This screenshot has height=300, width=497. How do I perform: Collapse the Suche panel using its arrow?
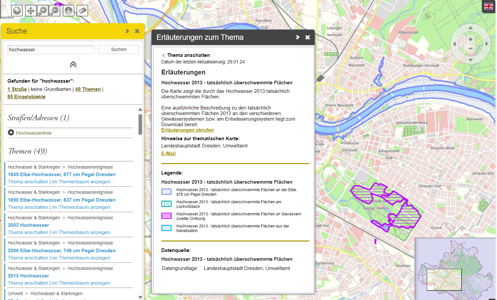127,31
